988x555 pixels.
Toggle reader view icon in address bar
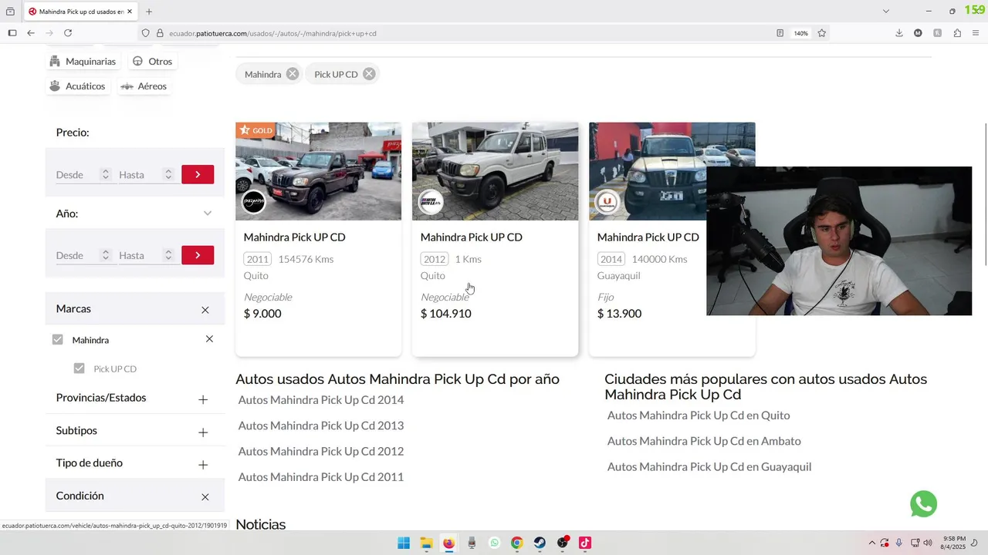[780, 33]
